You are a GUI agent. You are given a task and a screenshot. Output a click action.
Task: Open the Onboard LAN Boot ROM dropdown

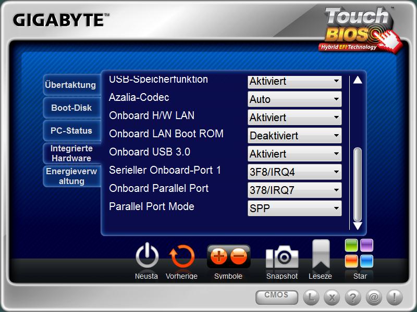point(295,135)
